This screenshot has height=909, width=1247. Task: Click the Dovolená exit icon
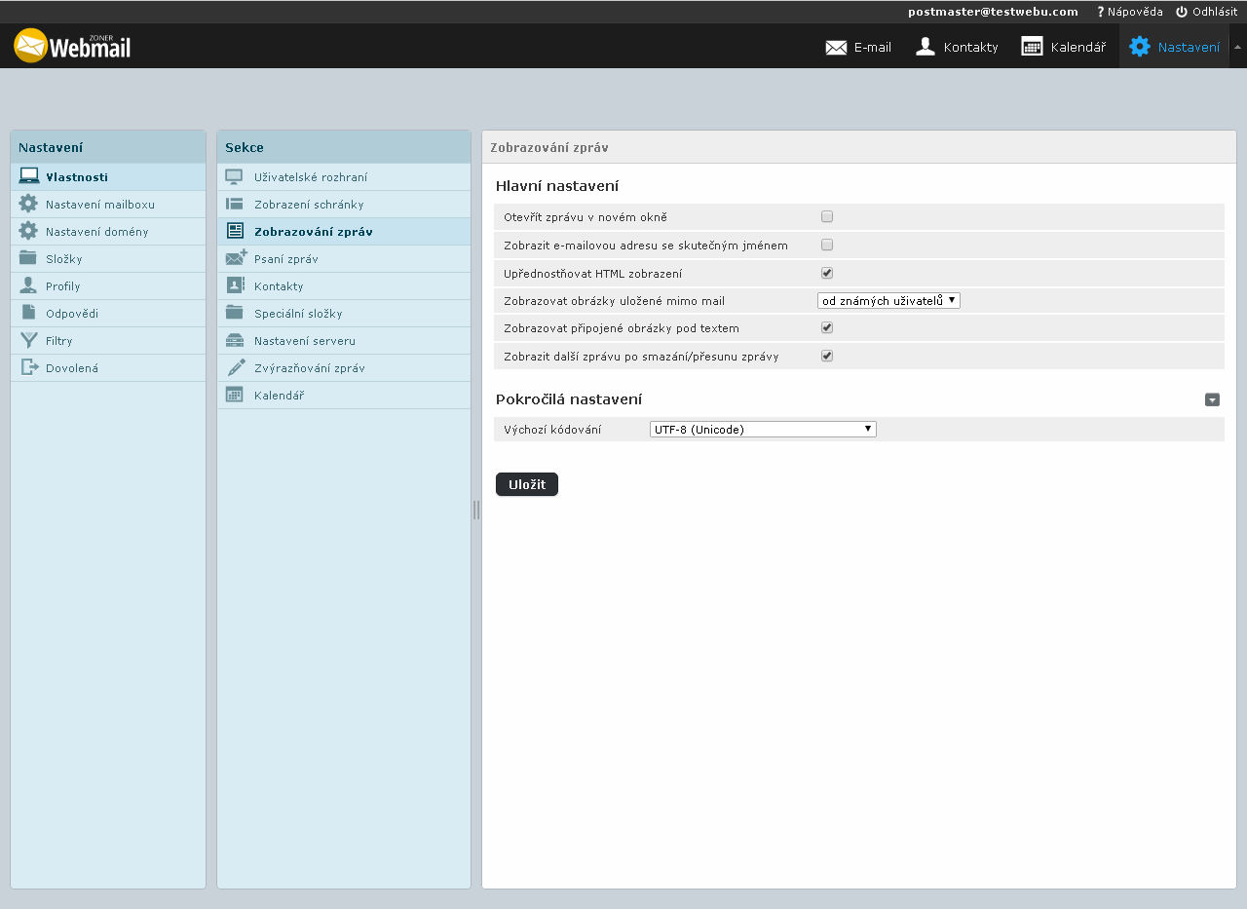click(x=28, y=368)
